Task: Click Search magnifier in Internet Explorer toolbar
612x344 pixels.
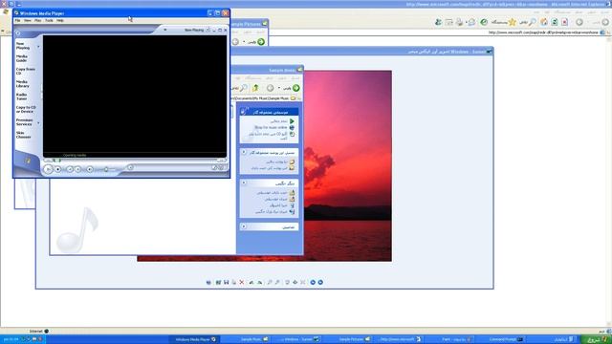Action: (532, 22)
